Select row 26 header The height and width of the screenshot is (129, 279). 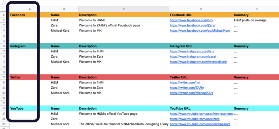(4, 109)
